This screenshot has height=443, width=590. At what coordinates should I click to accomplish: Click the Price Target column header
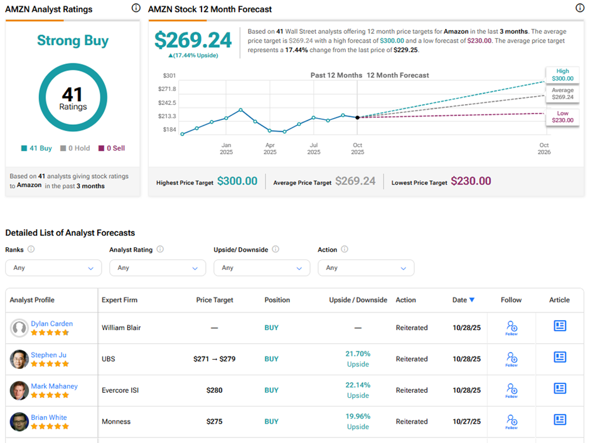point(215,300)
